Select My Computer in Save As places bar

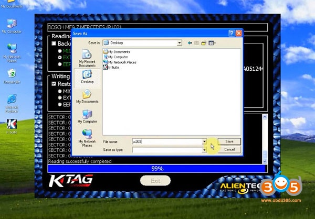(x=87, y=116)
